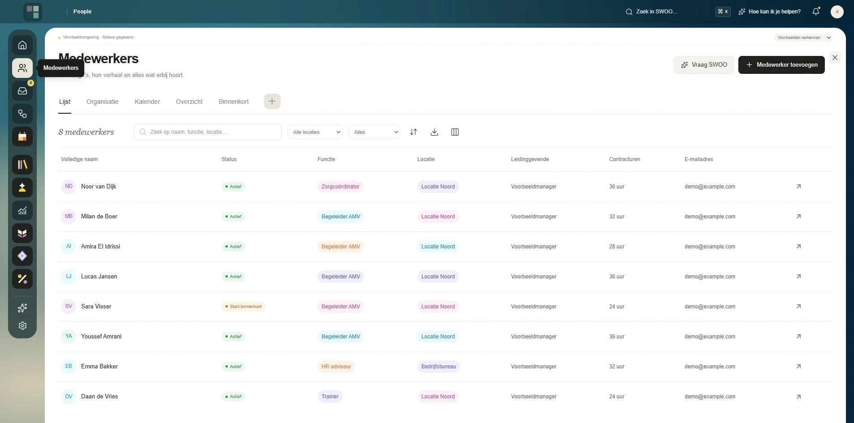
Task: Click the Zorgcoördinator function tag
Action: pyautogui.click(x=340, y=187)
